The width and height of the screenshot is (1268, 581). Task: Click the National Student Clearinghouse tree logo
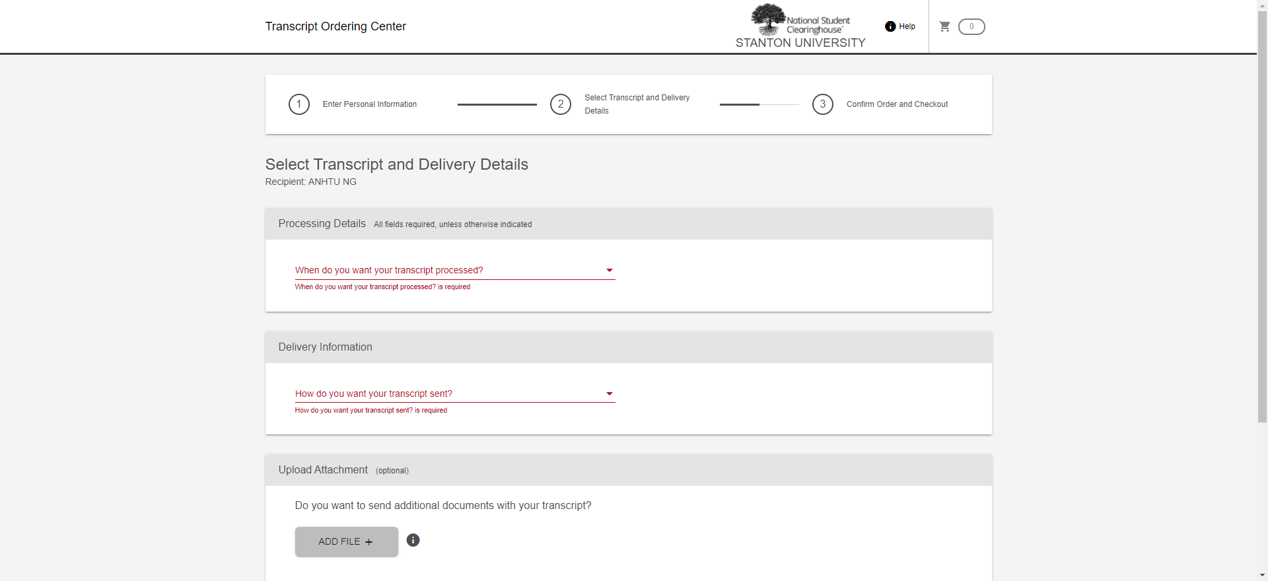point(768,18)
